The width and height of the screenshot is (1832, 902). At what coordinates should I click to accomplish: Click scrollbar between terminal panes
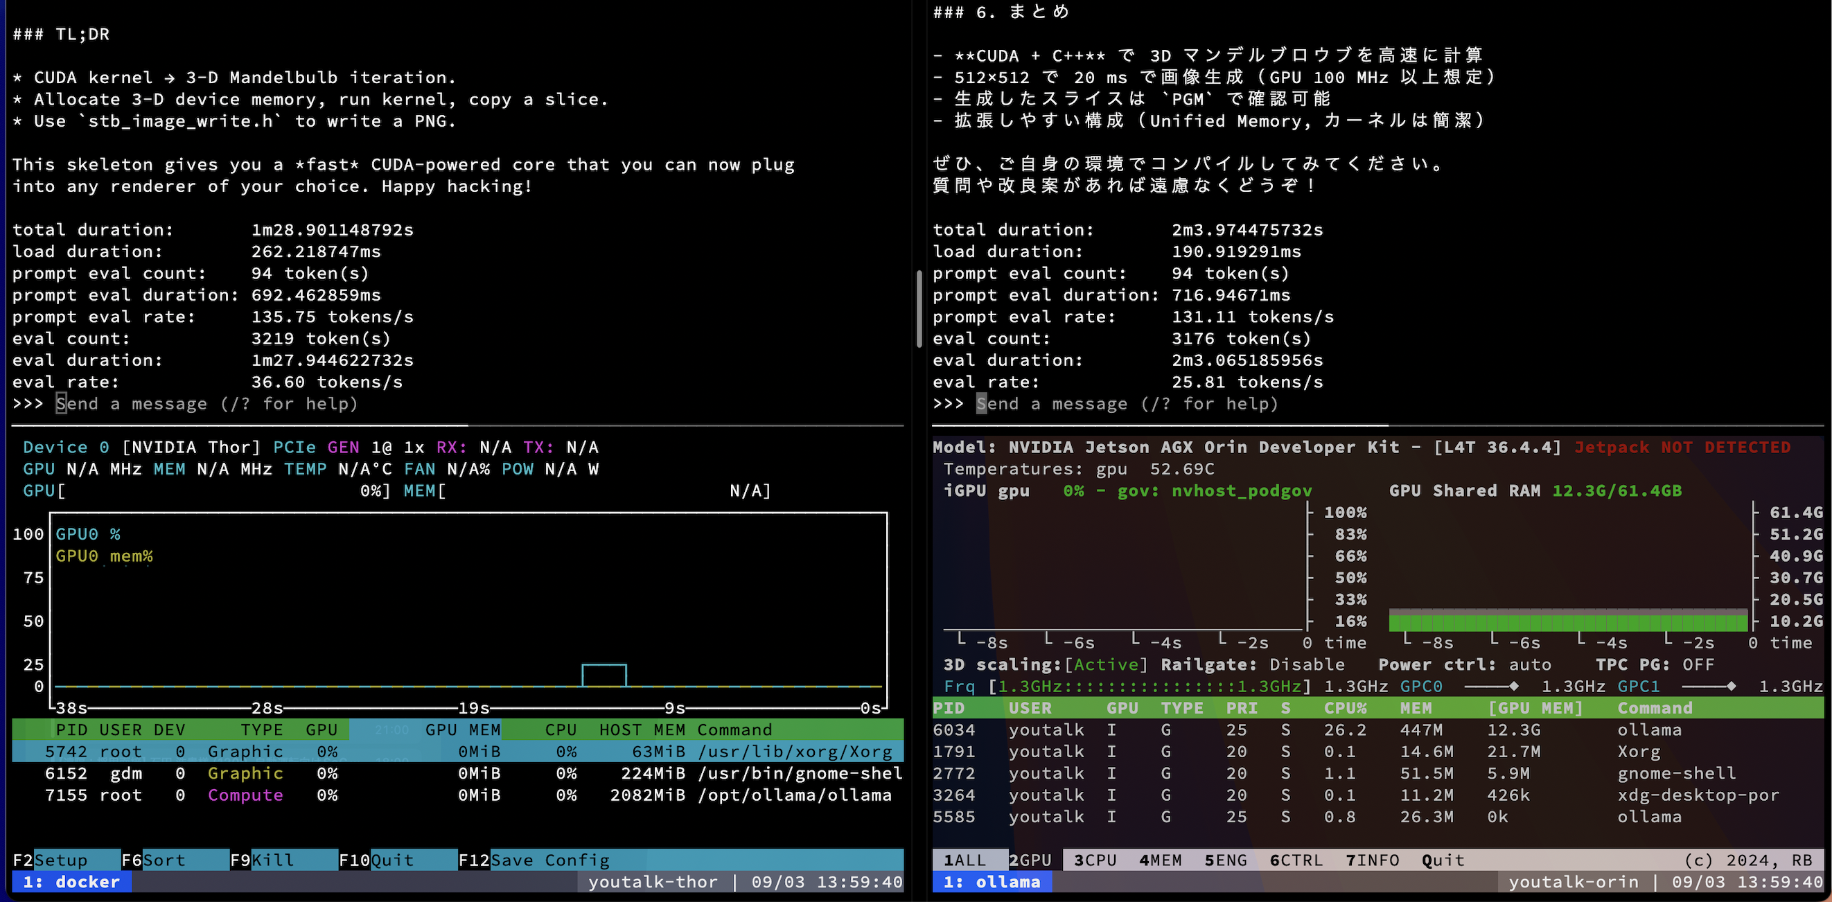[919, 308]
